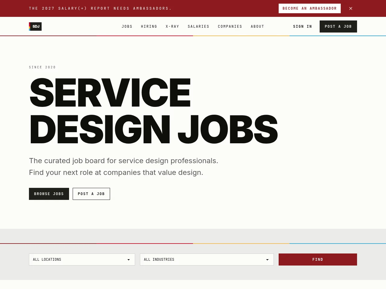Screen dimensions: 386x289
Task: Click outlined Post a Job hero button
Action: (91, 194)
